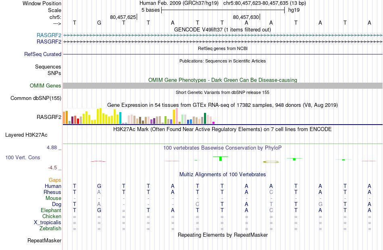Click the Dog alignment row label
Image resolution: width=383 pixels, height=250 pixels.
click(56, 204)
